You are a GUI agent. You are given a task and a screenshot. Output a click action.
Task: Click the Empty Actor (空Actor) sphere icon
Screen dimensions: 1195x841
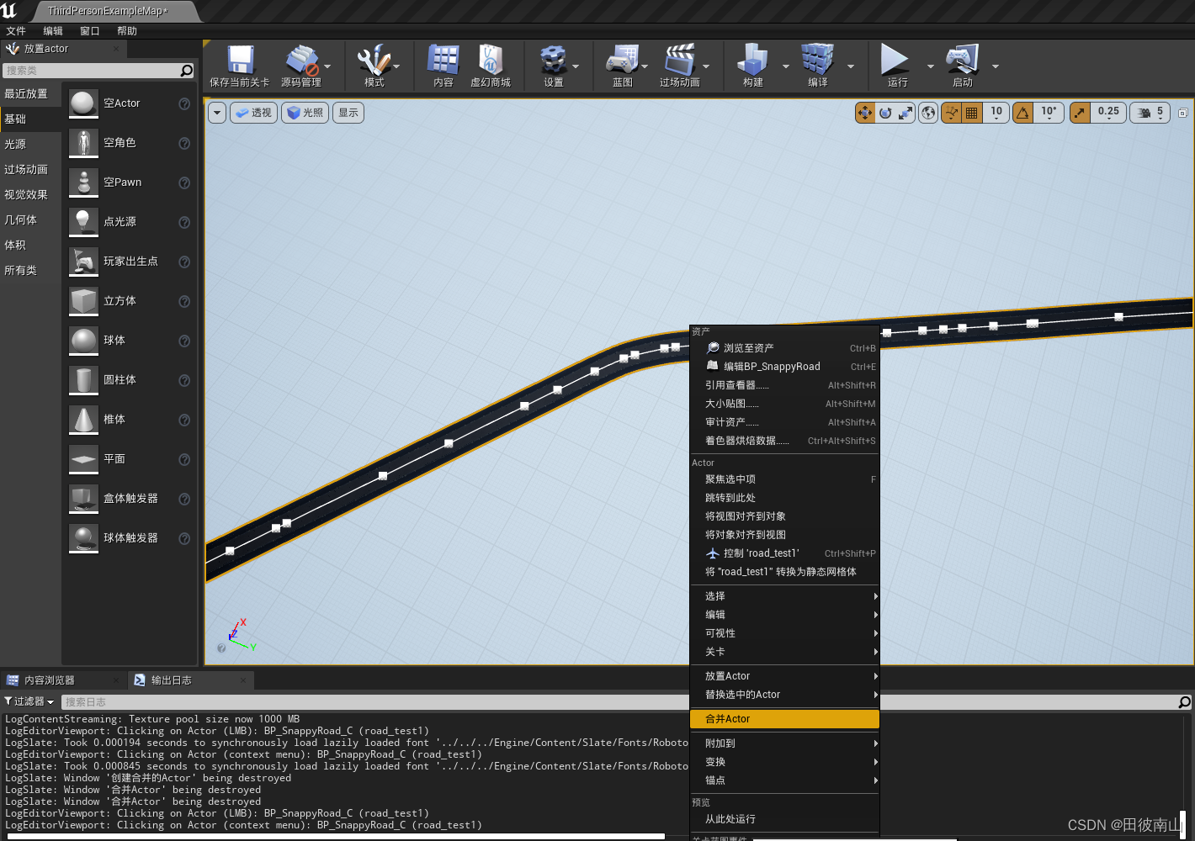[83, 103]
